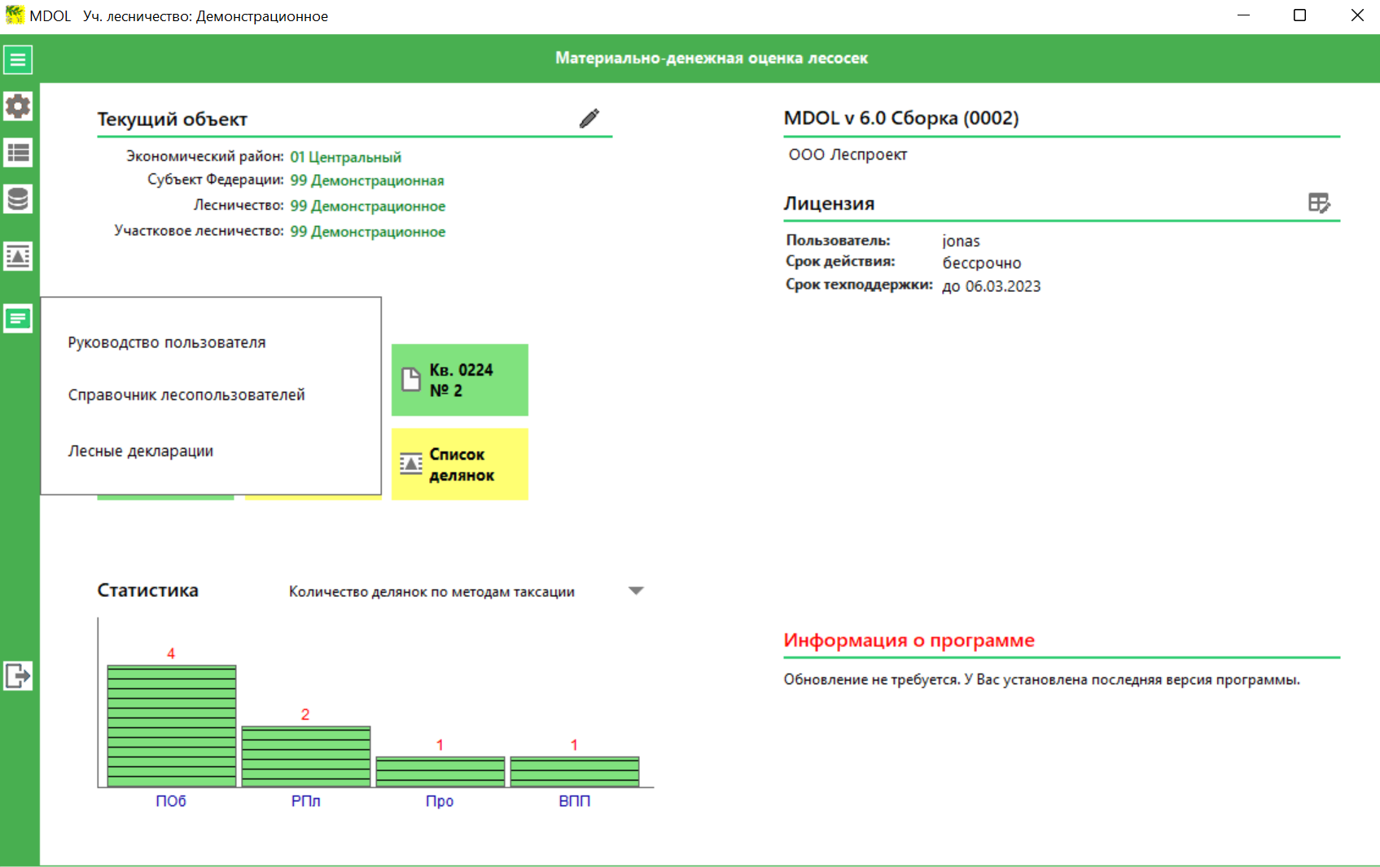
Task: Open the plot list image sidebar icon
Action: (18, 256)
